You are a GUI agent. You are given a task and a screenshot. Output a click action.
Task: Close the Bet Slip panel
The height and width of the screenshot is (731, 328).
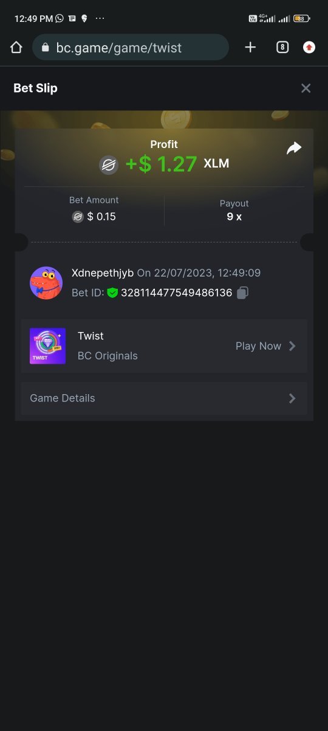click(306, 88)
